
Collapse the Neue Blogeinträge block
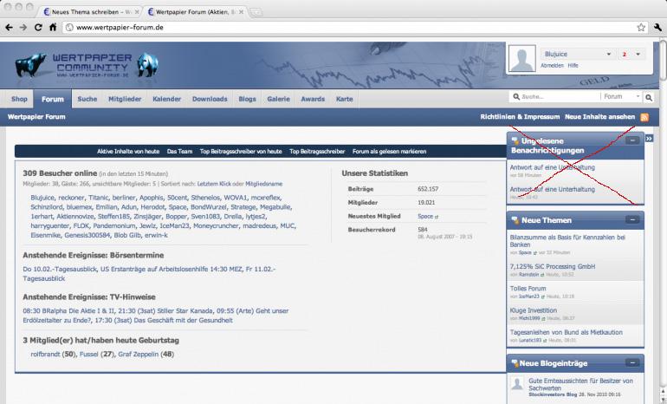tap(632, 362)
